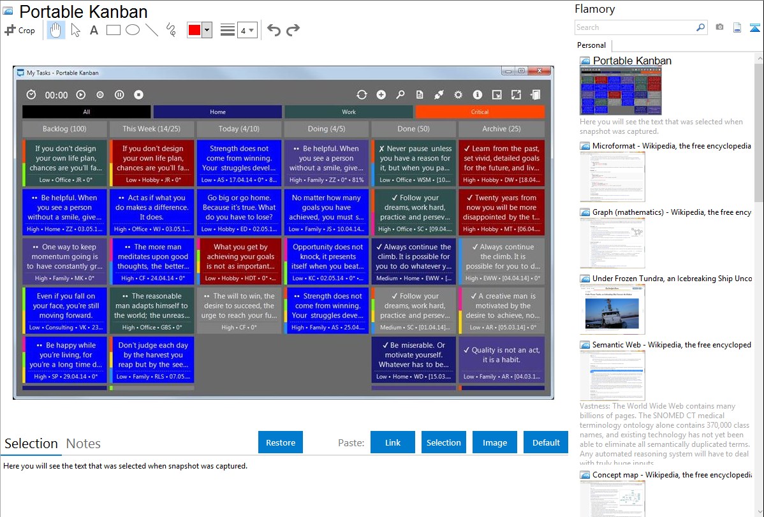The width and height of the screenshot is (764, 517).
Task: Open the Under Frozen Tundra snapshot thumbnail
Action: 612,309
